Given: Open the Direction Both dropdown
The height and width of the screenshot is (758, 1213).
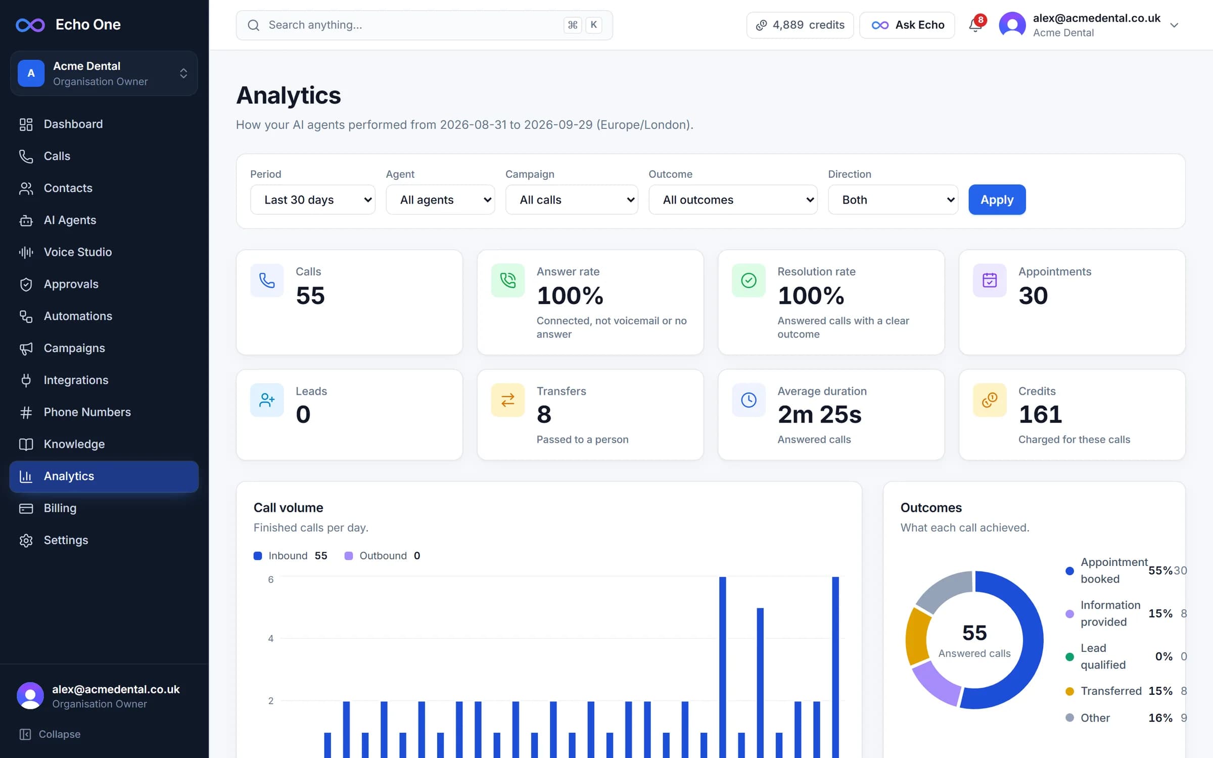Looking at the screenshot, I should coord(893,200).
